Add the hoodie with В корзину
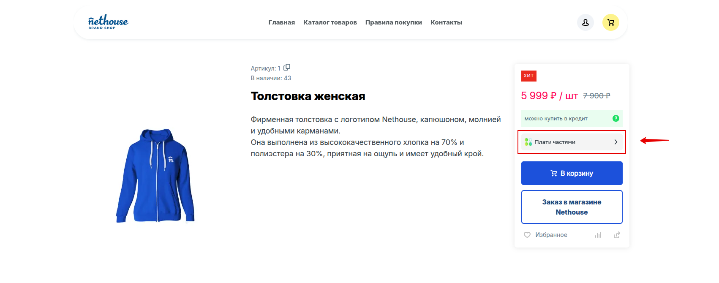The height and width of the screenshot is (283, 719). (572, 173)
